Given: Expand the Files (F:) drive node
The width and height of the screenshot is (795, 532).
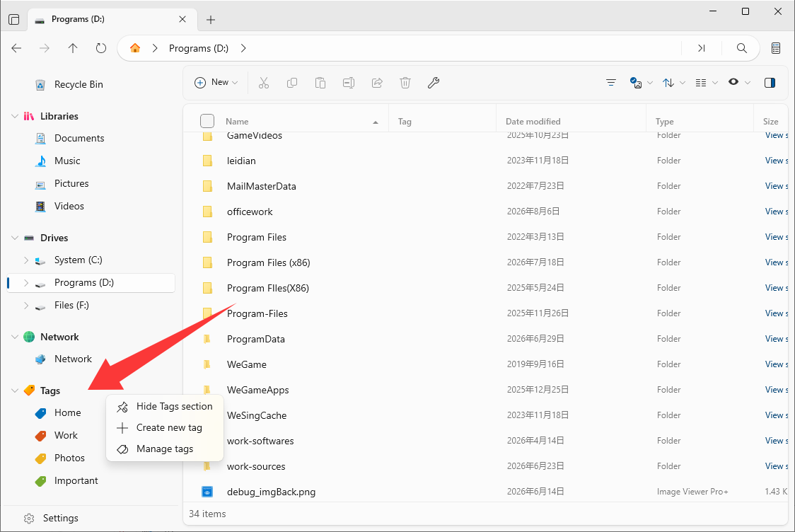Looking at the screenshot, I should coord(26,306).
